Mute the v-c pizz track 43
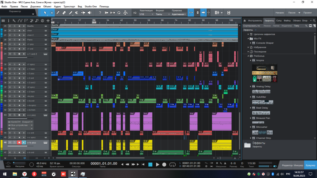 point(10,115)
